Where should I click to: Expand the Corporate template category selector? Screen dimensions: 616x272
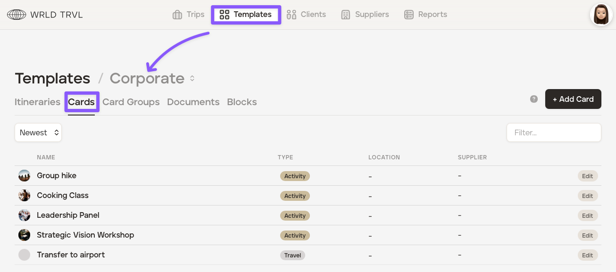[192, 79]
